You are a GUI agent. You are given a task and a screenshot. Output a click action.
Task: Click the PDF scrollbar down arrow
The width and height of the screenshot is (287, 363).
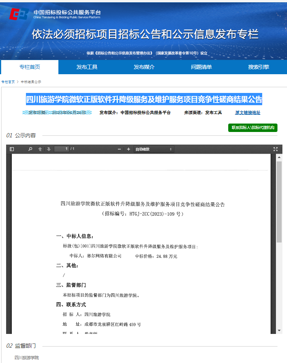click(279, 330)
